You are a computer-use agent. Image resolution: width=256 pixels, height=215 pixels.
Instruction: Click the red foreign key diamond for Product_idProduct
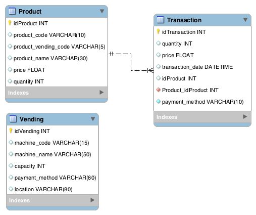(x=158, y=90)
